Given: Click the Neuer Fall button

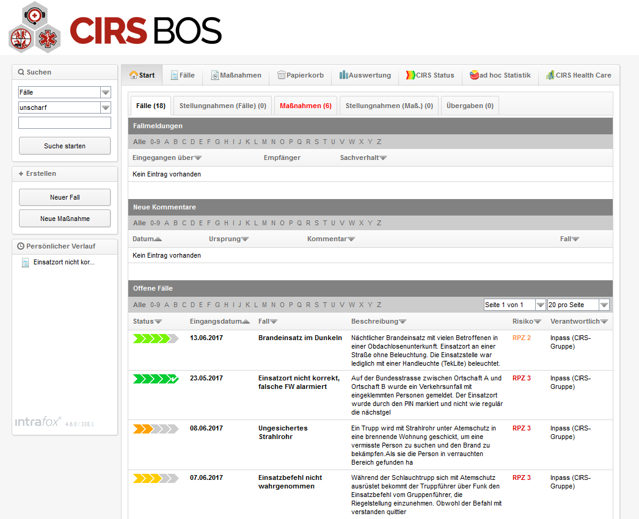Looking at the screenshot, I should coord(65,197).
